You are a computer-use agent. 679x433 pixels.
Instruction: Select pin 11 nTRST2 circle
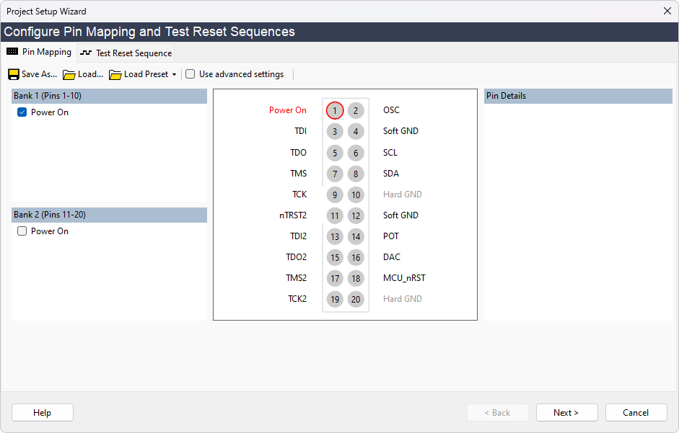click(x=334, y=215)
